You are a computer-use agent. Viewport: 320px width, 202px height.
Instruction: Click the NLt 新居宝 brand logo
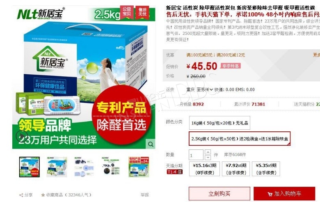pyautogui.click(x=41, y=14)
